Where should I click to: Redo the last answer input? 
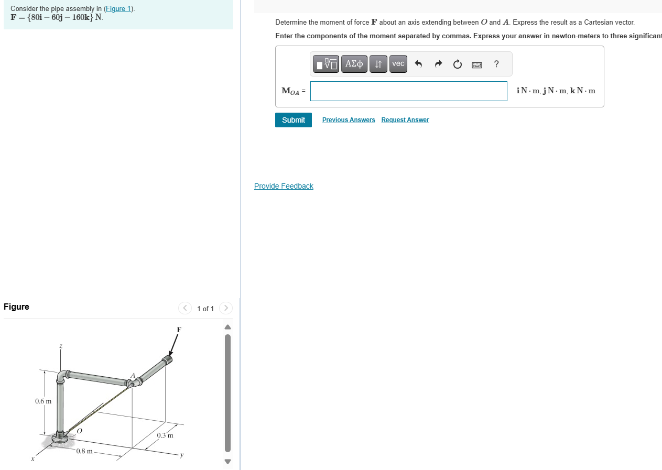tap(438, 63)
